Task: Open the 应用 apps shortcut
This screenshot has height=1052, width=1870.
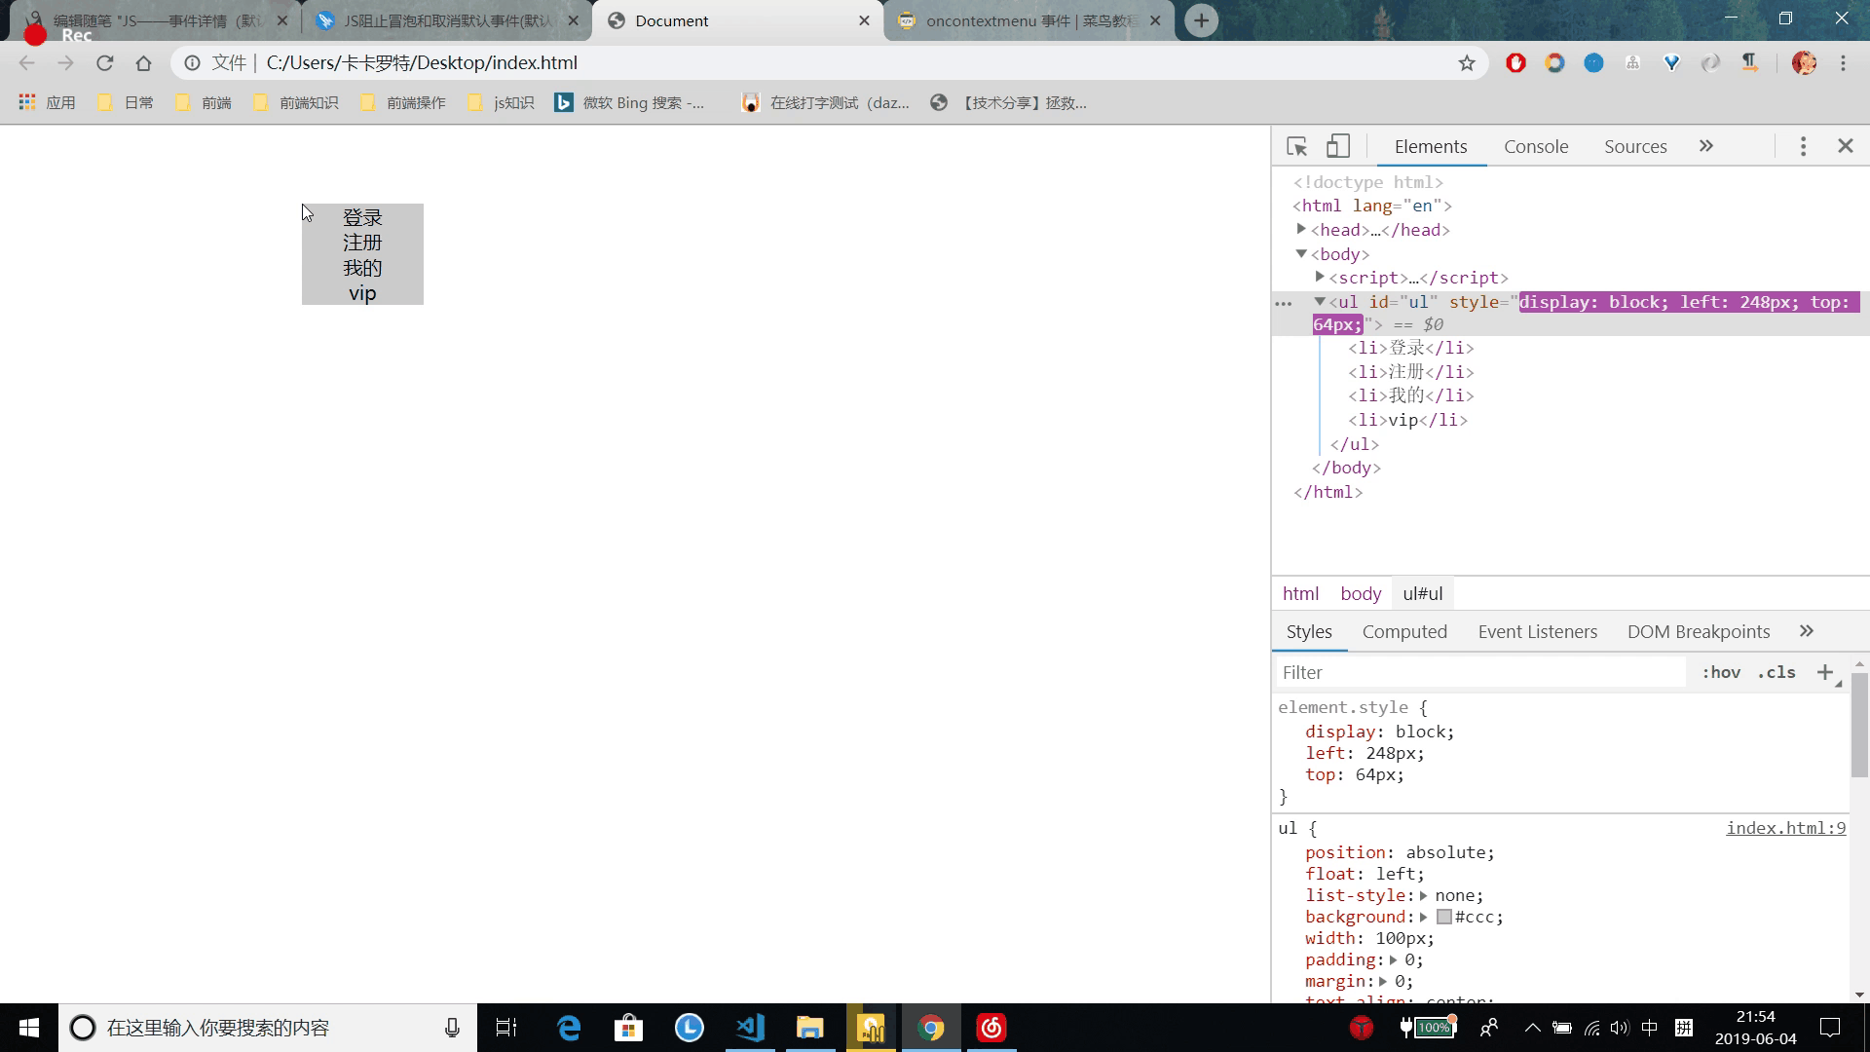Action: point(47,102)
